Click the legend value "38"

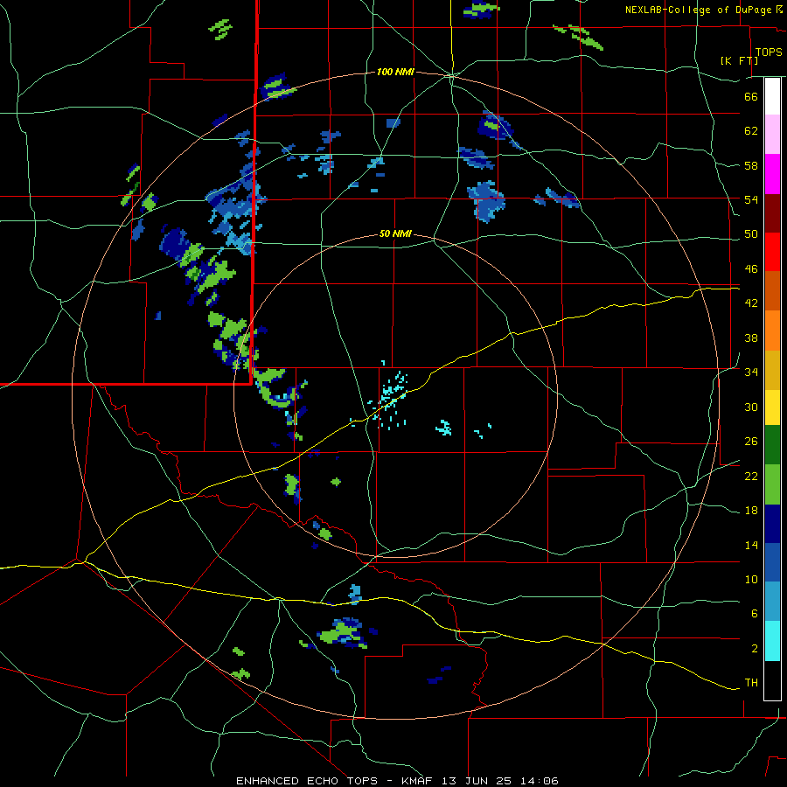coord(751,338)
